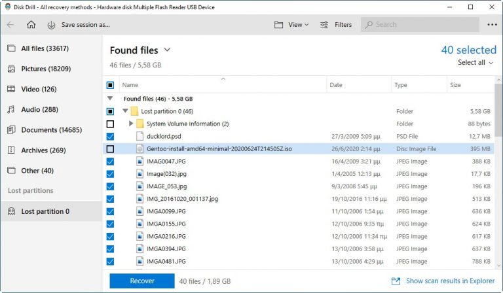Screen dimensions: 503x293
Task: Click the Select all text
Action: point(472,62)
